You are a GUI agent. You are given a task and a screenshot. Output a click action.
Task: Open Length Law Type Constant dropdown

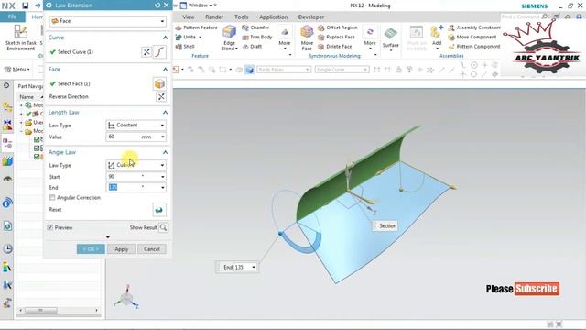136,126
